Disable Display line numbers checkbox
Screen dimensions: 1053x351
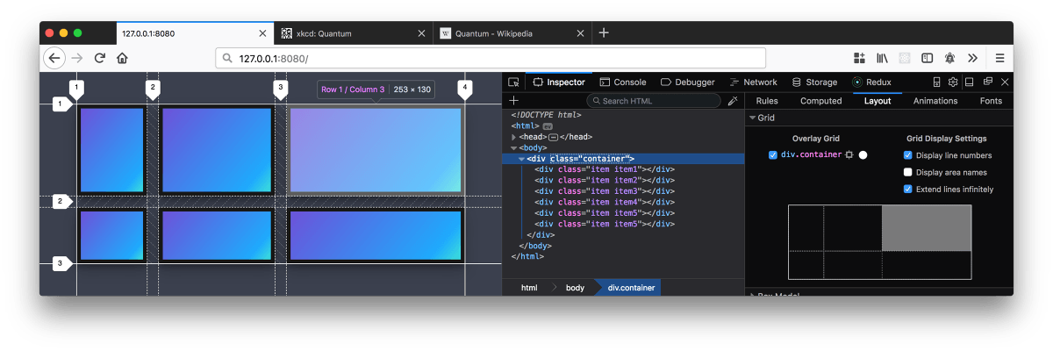[908, 155]
